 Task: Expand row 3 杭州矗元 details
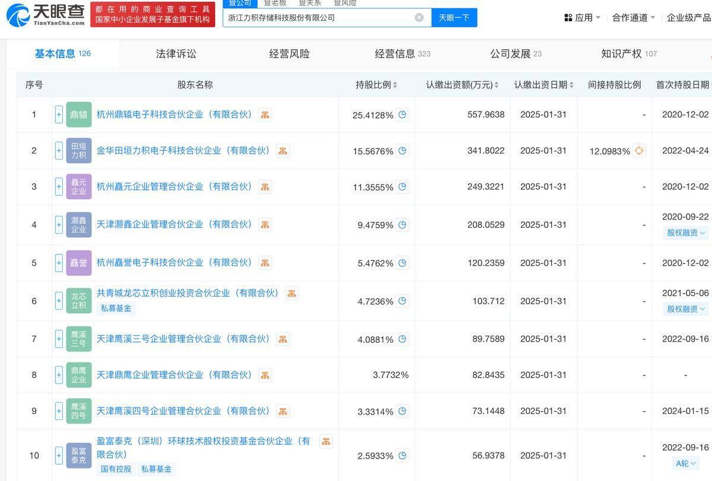click(59, 187)
